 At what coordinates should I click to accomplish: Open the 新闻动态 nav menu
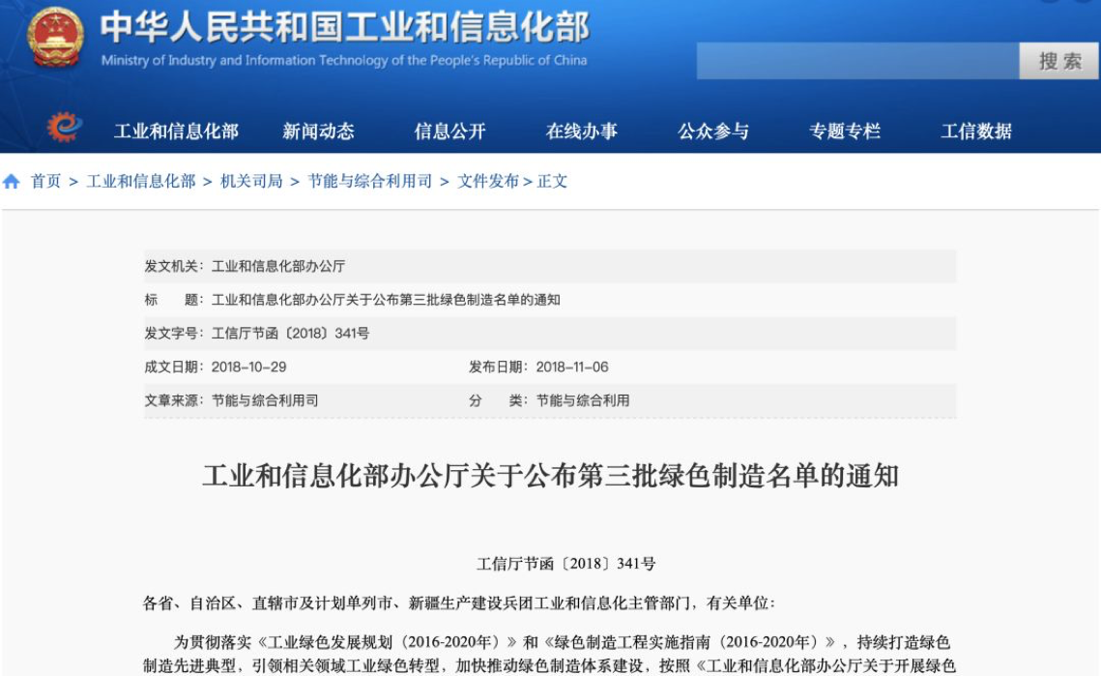[318, 132]
